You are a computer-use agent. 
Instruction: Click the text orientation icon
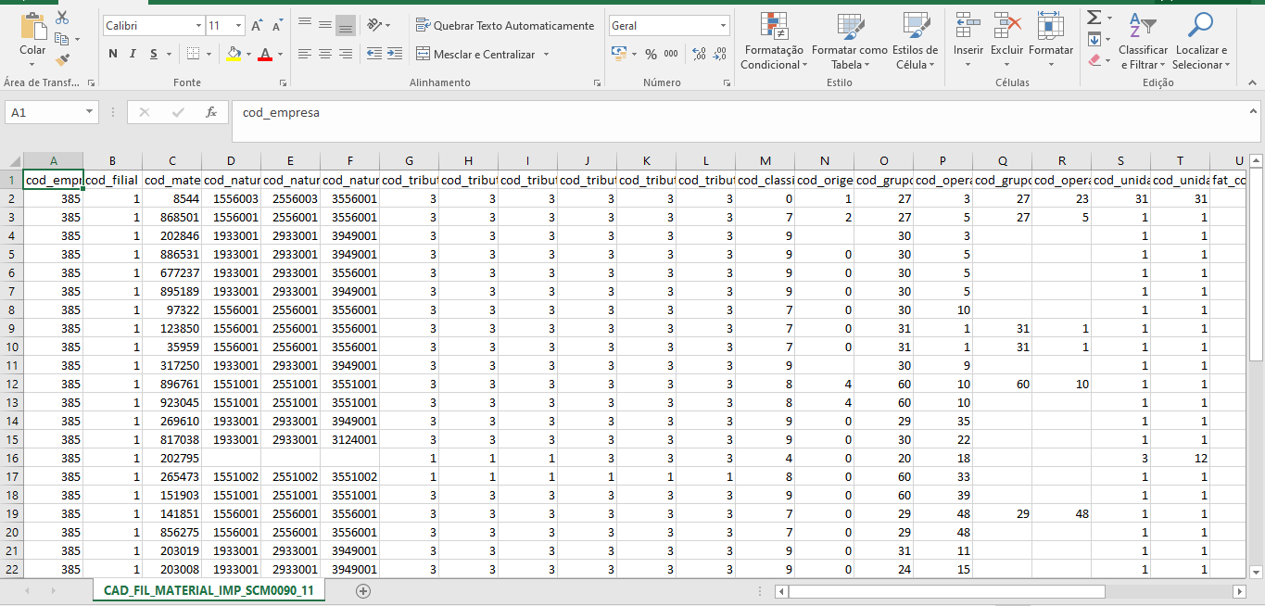[x=373, y=25]
